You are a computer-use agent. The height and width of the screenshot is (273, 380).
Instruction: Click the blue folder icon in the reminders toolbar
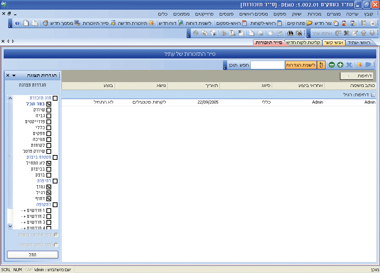[368, 65]
